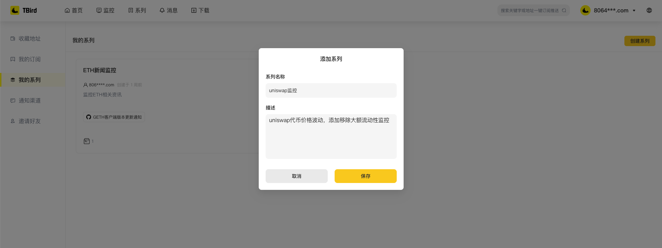Viewport: 662px width, 248px height.
Task: Select 我的订阅 in the sidebar
Action: pos(29,59)
